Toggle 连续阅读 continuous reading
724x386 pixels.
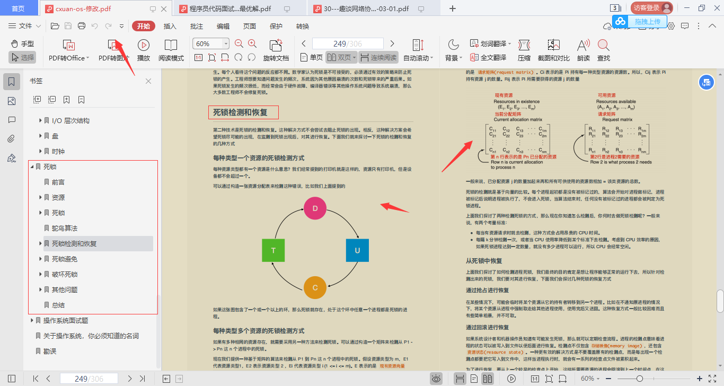pos(378,57)
